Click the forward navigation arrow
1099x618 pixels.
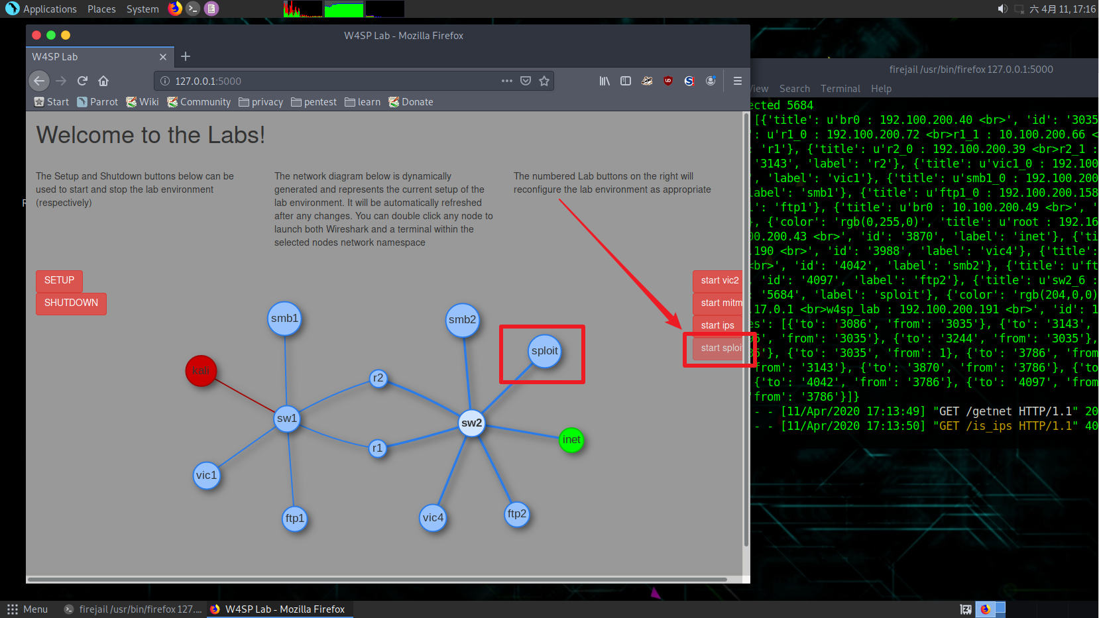point(61,81)
